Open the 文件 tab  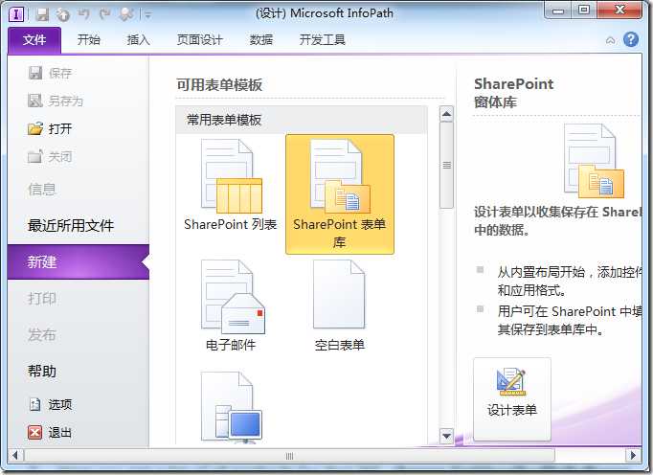(34, 40)
